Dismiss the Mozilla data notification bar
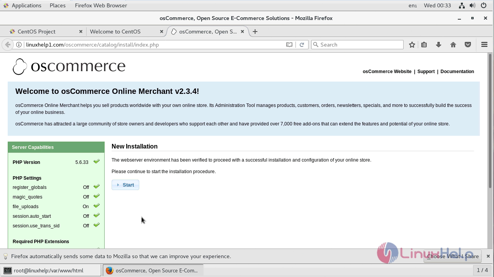Viewport: 494px width, 277px height. 488,256
